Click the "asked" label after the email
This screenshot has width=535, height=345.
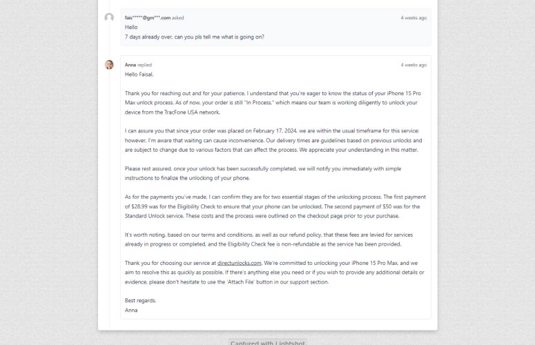tap(178, 18)
